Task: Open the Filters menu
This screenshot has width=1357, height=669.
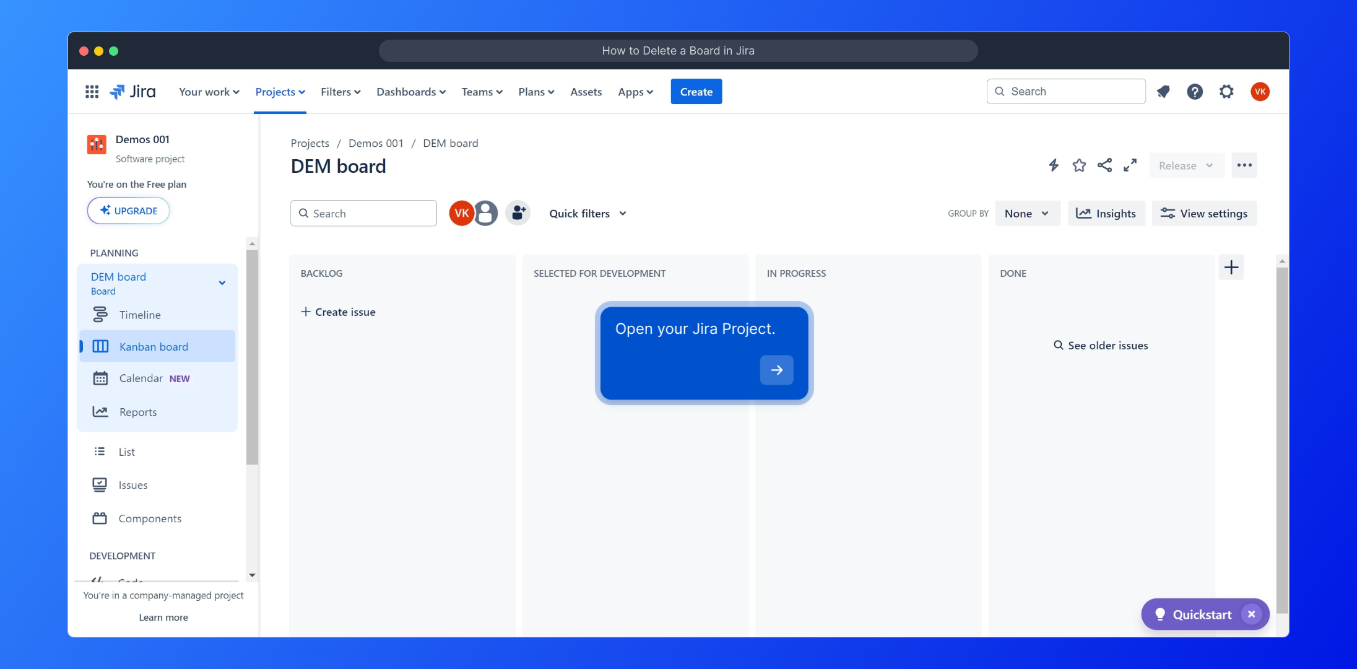Action: tap(340, 92)
